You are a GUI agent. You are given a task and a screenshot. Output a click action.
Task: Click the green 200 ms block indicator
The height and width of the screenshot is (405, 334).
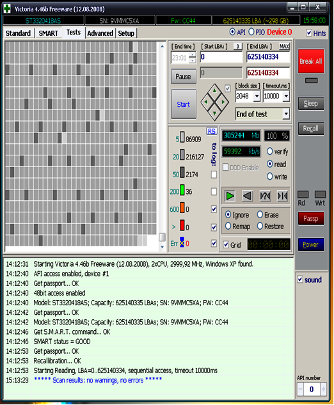pos(182,190)
